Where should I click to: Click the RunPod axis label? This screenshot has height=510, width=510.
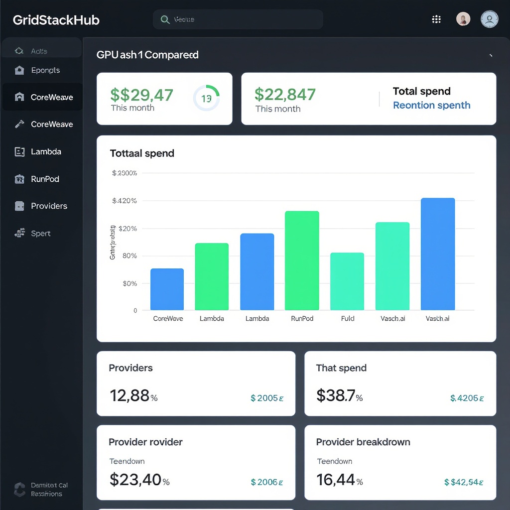click(302, 318)
